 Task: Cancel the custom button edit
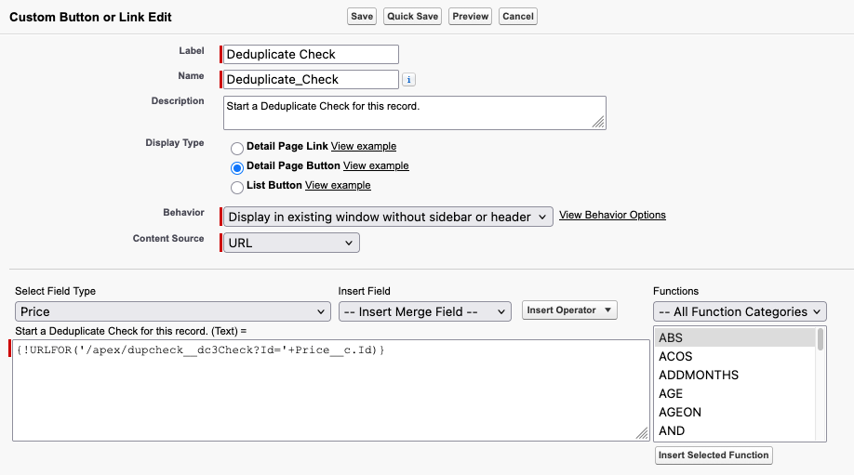pos(518,17)
